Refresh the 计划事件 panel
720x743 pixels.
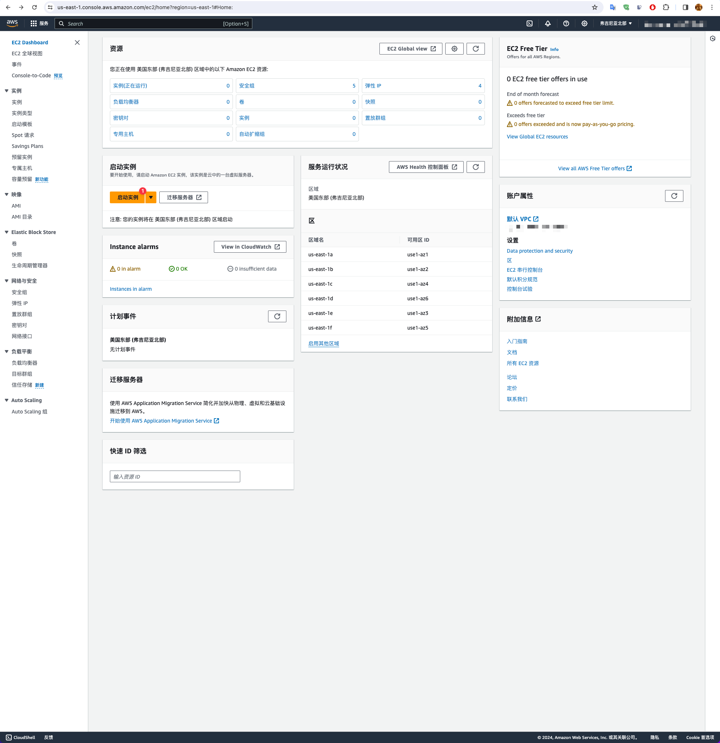point(277,316)
